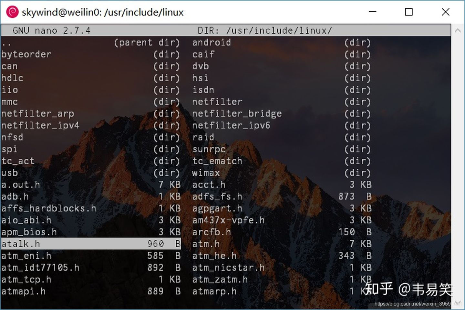Screen dimensions: 465x310
Task: Click the DIR: /usr/include/linux/ header path
Action: point(265,31)
